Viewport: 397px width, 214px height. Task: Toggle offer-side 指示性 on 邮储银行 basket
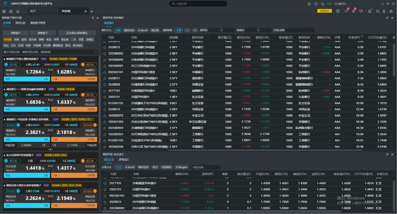click(88, 65)
